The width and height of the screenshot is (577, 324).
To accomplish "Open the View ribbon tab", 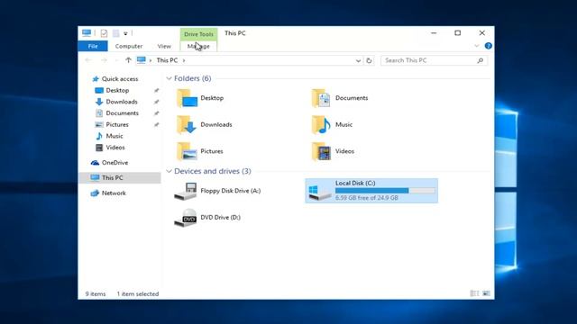I will pos(164,46).
